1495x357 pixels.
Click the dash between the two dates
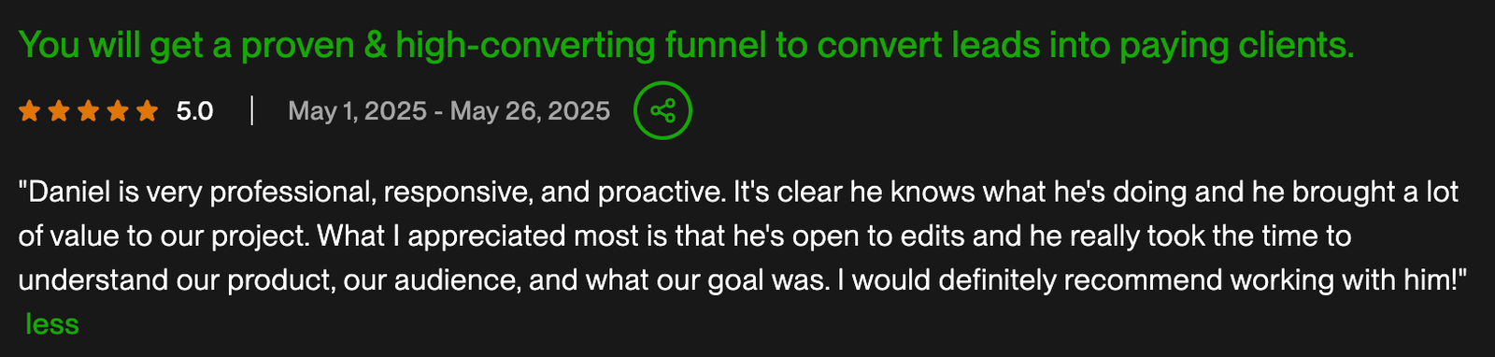click(438, 112)
